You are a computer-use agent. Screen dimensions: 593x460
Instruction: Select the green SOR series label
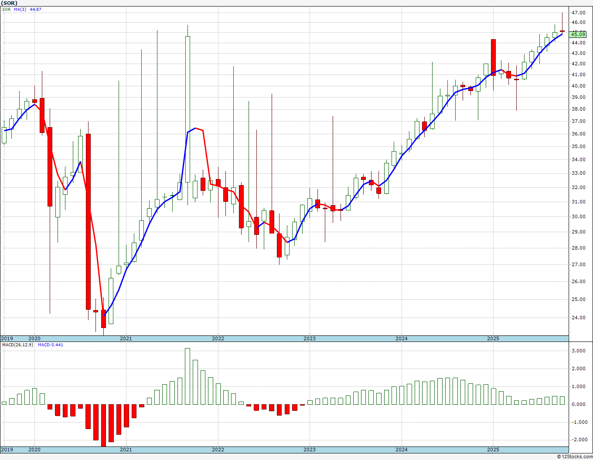pos(6,10)
